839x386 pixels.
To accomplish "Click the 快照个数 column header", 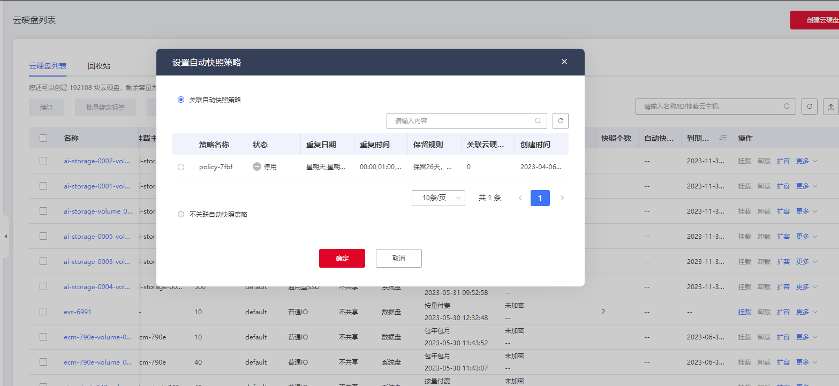I will pyautogui.click(x=617, y=138).
